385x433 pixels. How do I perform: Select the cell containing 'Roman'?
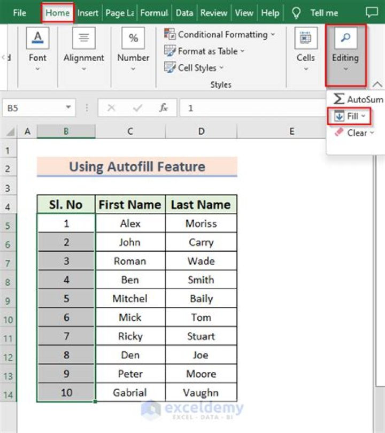pos(130,261)
